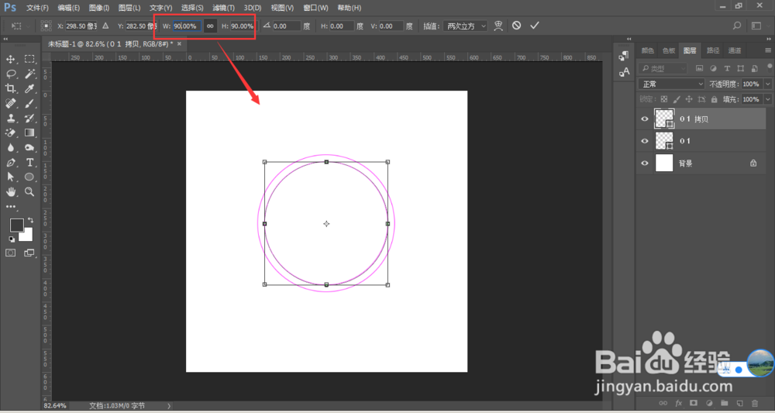
Task: Toggle Quick Mask mode
Action: coord(10,253)
